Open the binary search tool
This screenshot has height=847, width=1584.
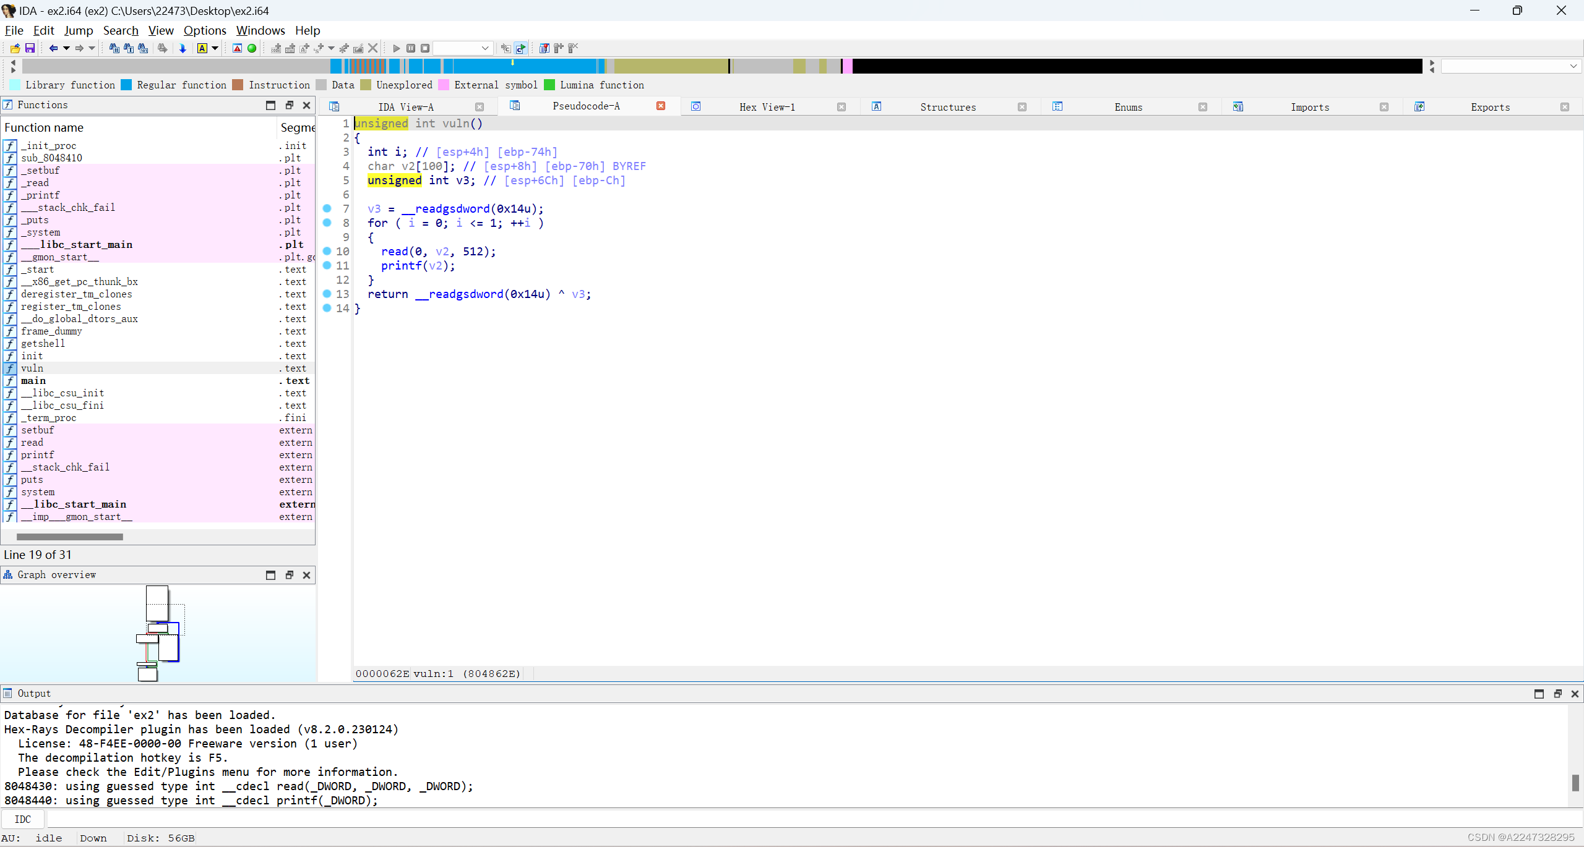click(142, 48)
